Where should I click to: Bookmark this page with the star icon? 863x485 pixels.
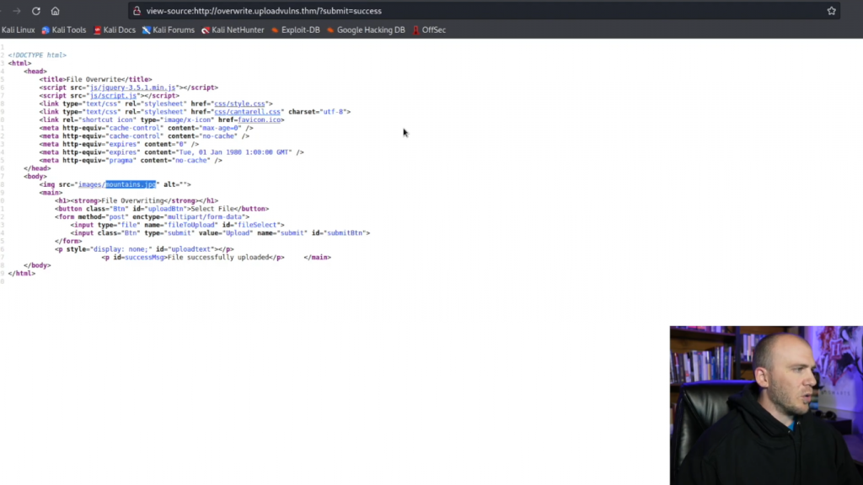pyautogui.click(x=831, y=11)
